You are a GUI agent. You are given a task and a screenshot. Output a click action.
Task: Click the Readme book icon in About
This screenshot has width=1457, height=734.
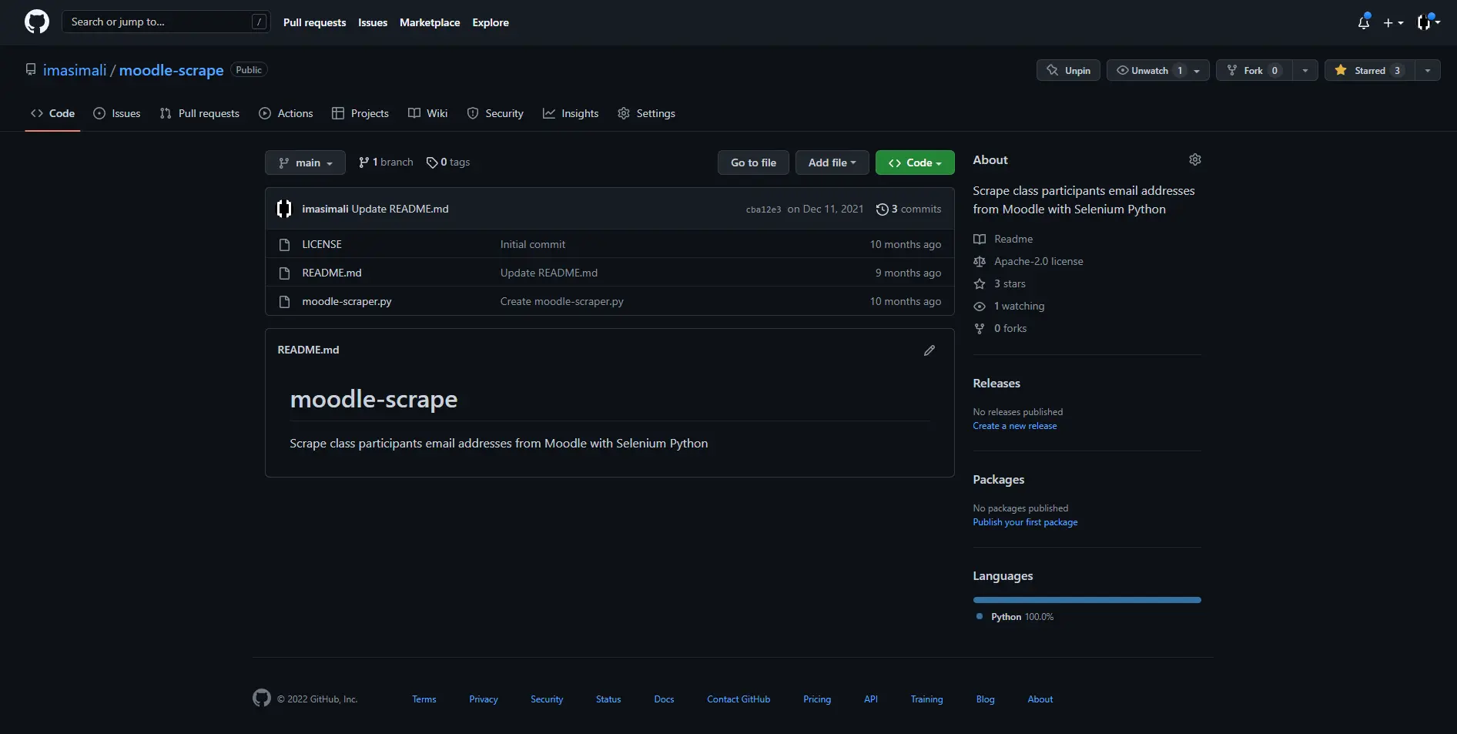tap(980, 239)
